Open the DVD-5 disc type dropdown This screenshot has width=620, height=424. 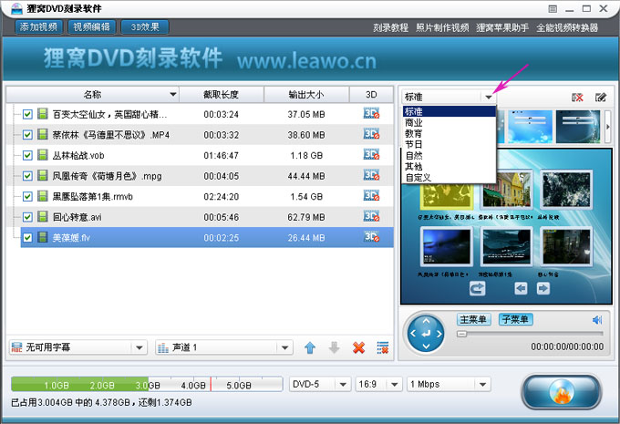tap(320, 384)
